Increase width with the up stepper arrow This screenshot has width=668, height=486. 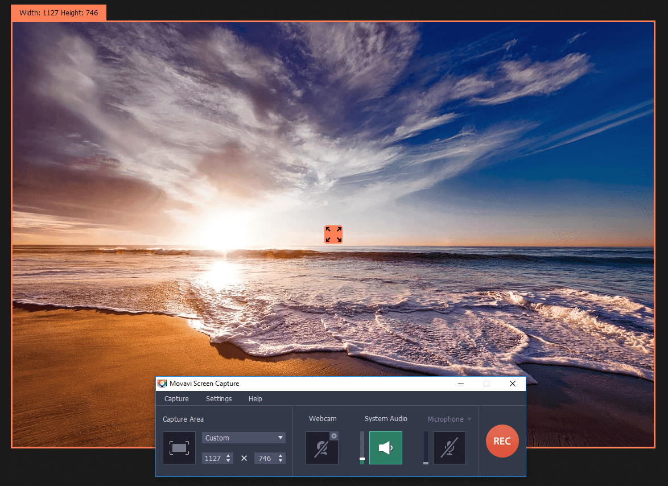229,456
